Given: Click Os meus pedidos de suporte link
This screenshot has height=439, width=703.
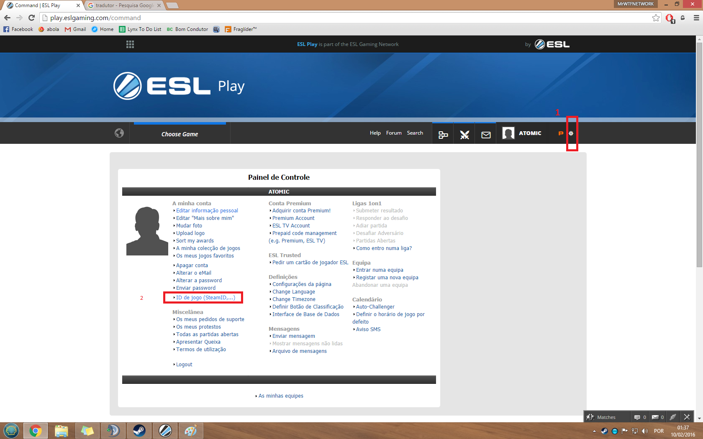Looking at the screenshot, I should coord(210,319).
